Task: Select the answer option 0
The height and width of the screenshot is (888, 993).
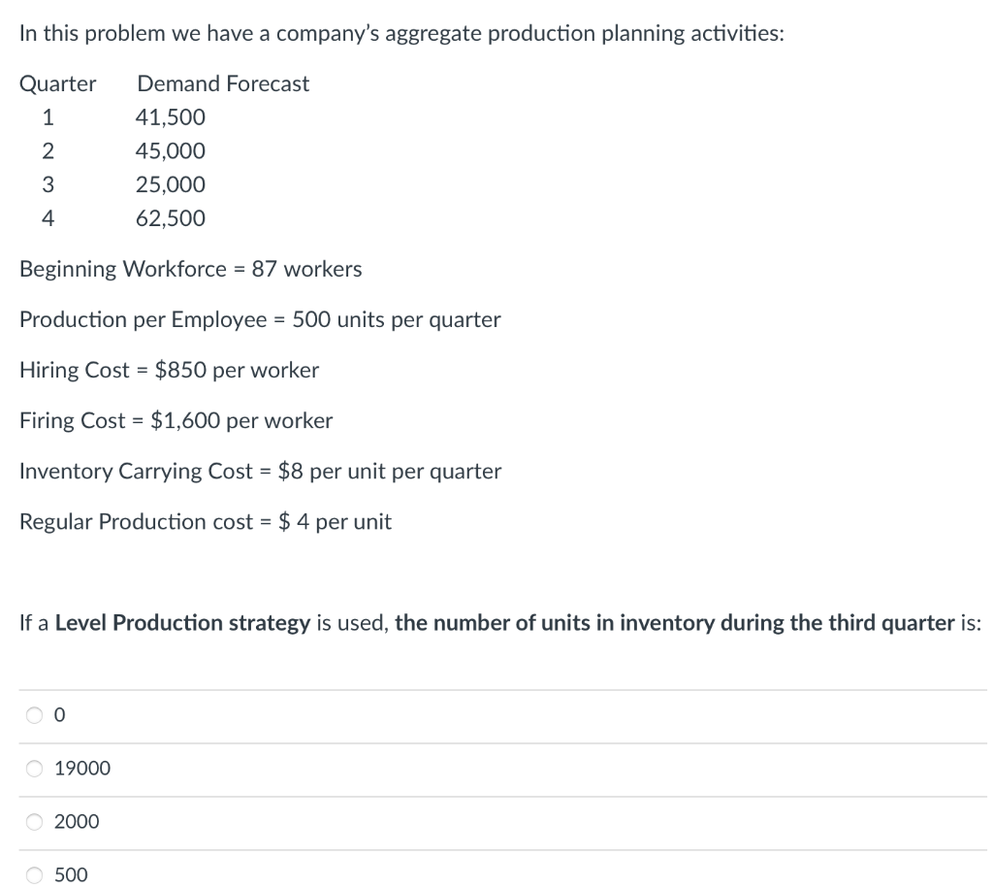Action: (x=35, y=715)
